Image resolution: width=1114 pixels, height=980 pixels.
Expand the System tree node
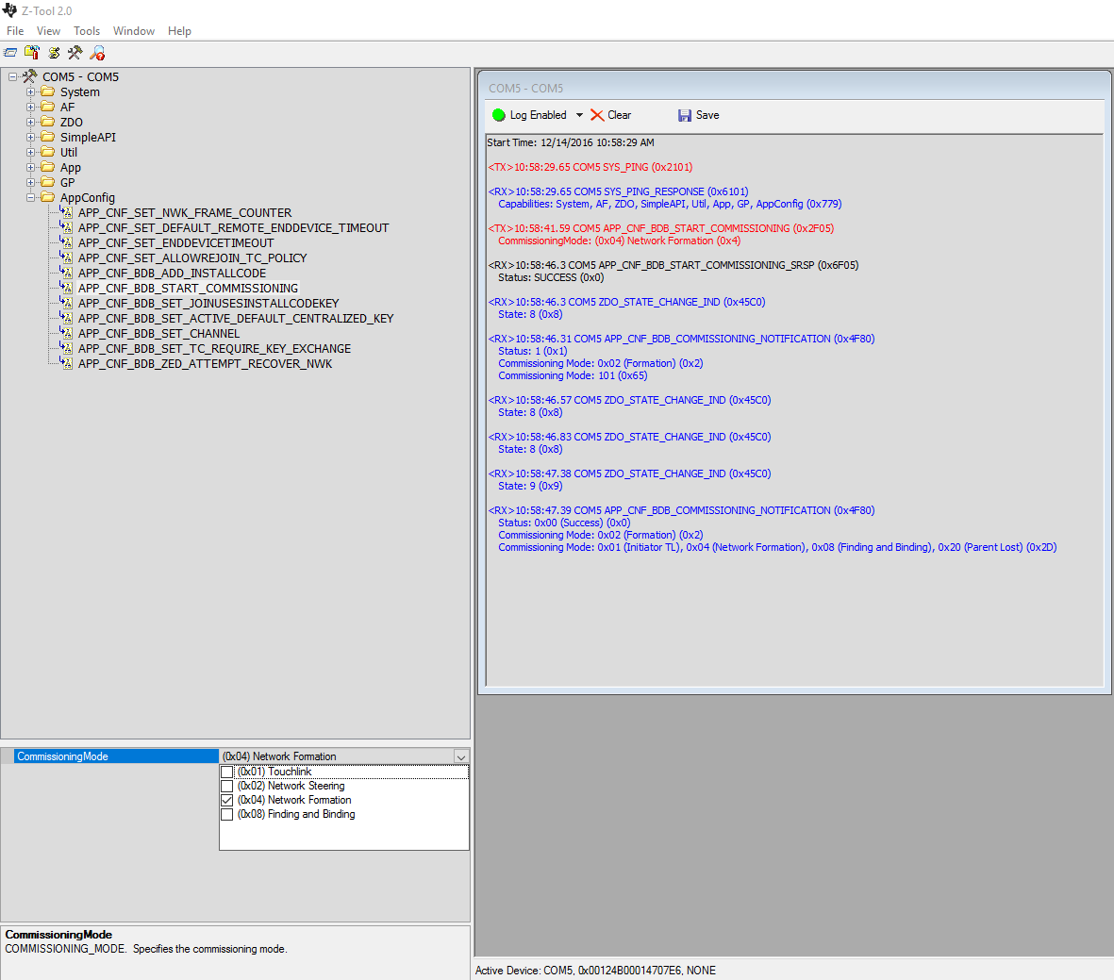point(30,91)
